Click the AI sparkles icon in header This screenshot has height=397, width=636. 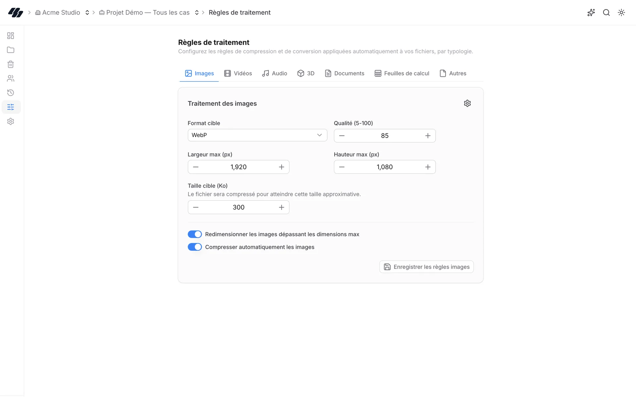point(591,13)
